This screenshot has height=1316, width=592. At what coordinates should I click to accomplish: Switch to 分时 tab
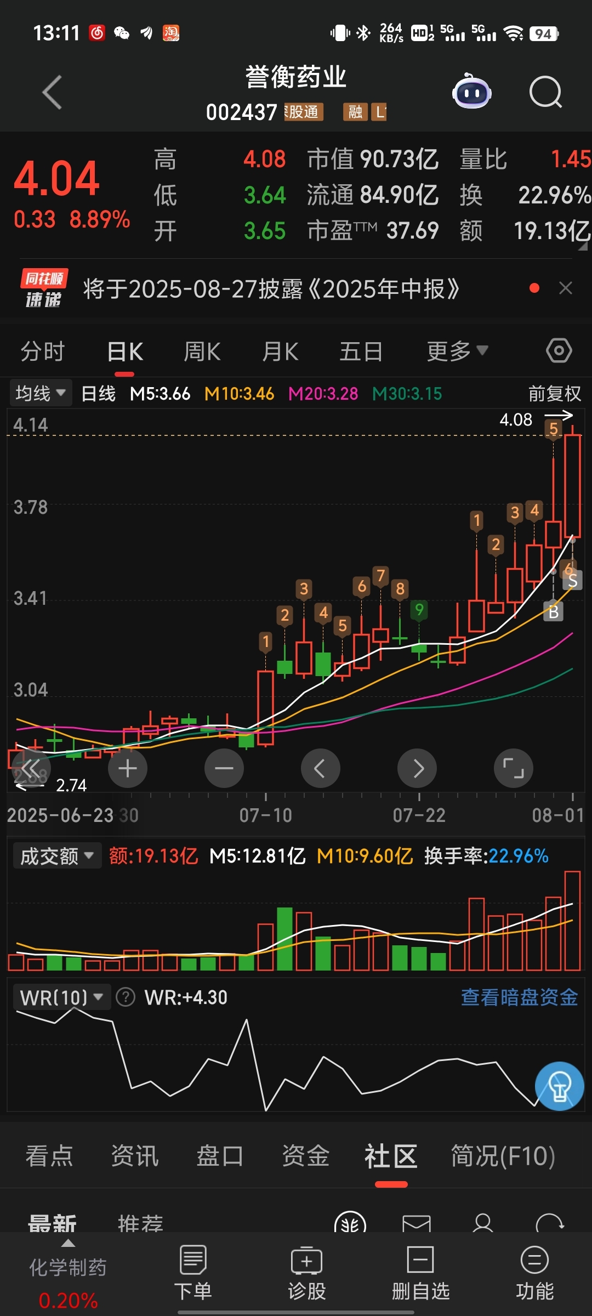(43, 351)
